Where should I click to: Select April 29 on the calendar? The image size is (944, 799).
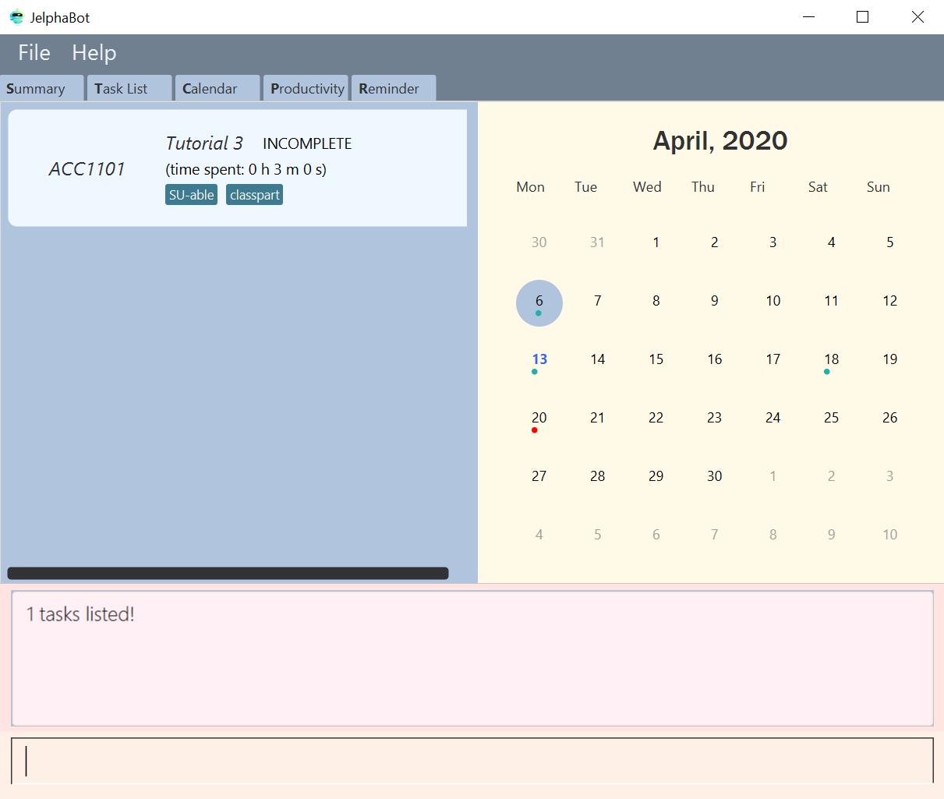click(x=656, y=476)
